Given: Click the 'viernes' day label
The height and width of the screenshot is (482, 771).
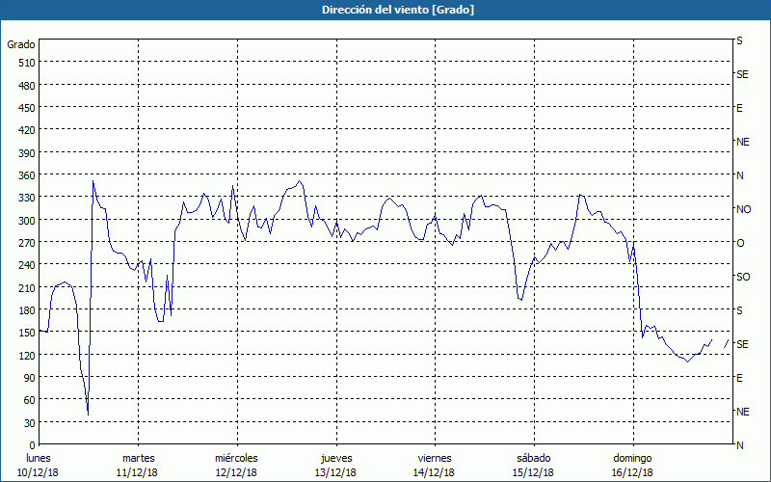Looking at the screenshot, I should pos(435,459).
